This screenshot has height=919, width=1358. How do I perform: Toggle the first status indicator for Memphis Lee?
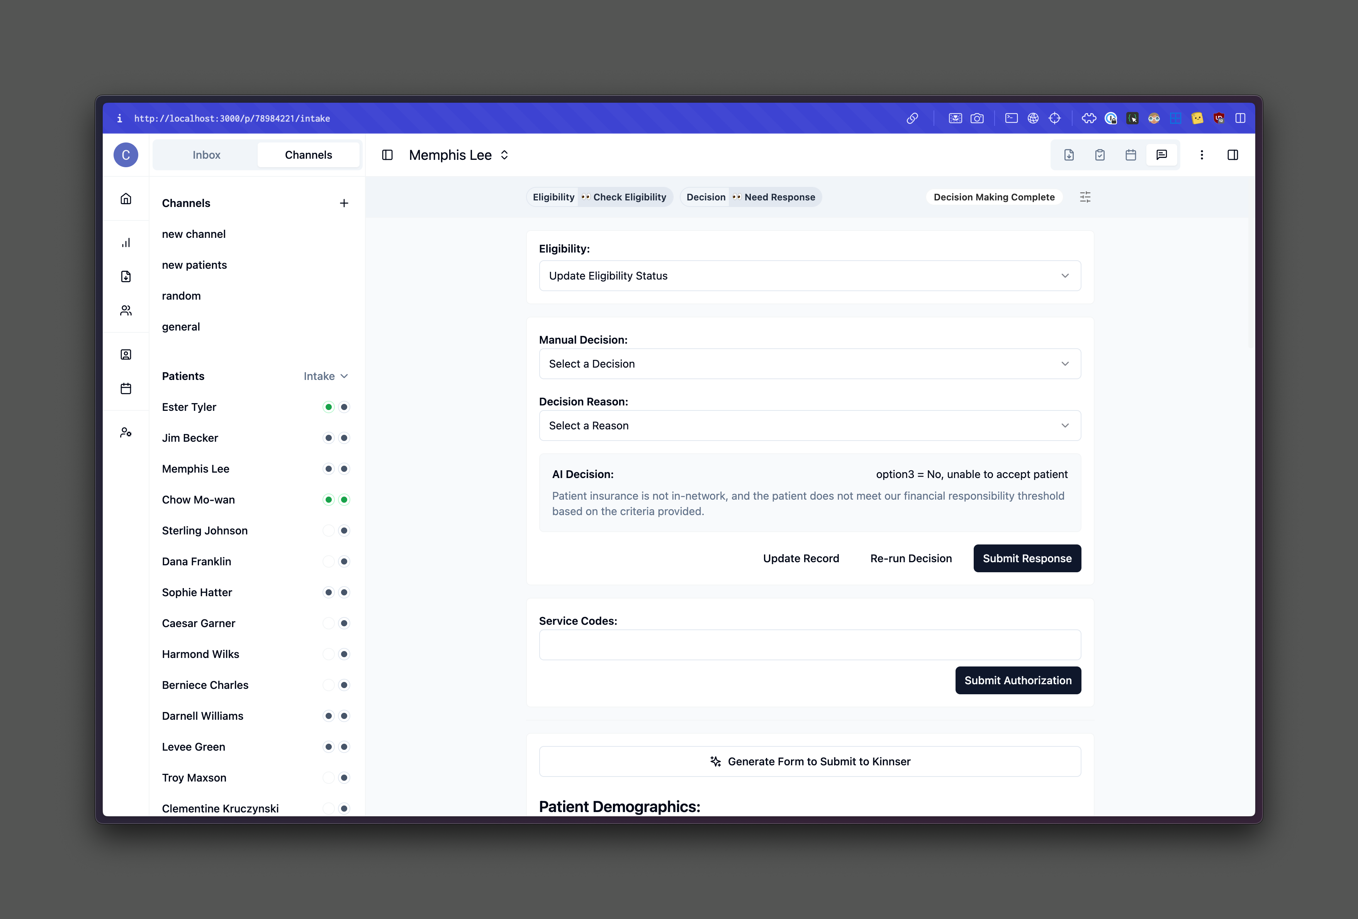pyautogui.click(x=328, y=468)
